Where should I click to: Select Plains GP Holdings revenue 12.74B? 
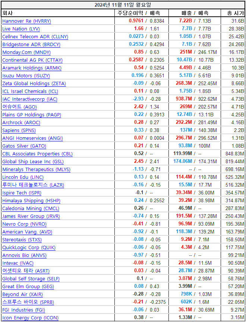click(x=184, y=115)
